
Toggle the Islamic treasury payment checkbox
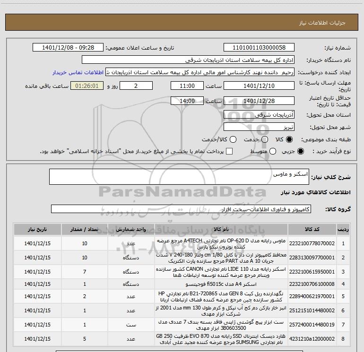click(x=229, y=151)
